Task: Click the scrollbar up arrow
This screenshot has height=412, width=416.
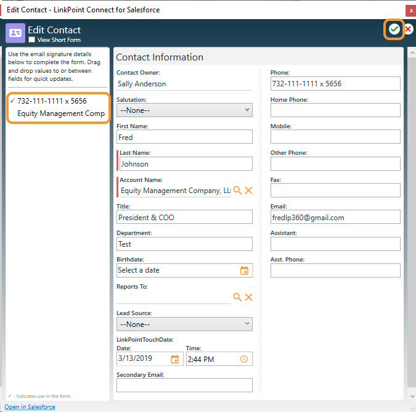Action: point(412,53)
